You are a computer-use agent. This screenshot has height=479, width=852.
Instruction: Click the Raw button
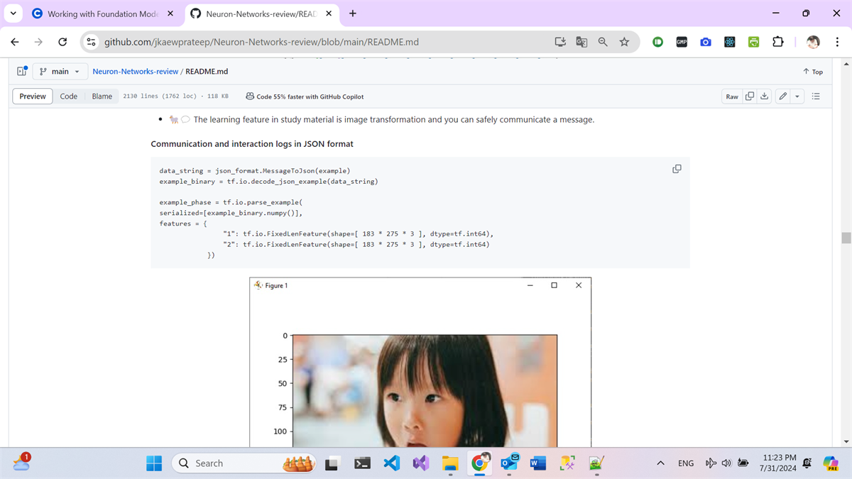point(731,96)
